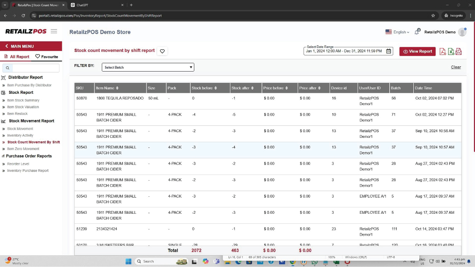
Task: Sort by Price after column arrows
Action: coord(320,88)
